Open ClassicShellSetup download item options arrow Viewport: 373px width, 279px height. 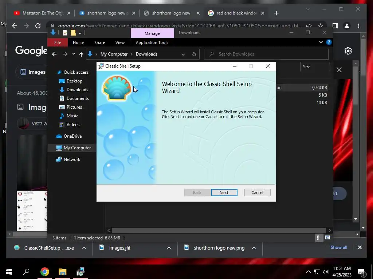point(84,248)
